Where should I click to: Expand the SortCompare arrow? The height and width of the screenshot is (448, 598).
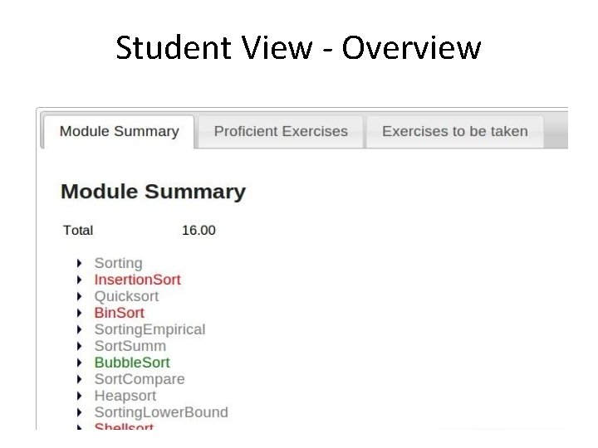(80, 380)
